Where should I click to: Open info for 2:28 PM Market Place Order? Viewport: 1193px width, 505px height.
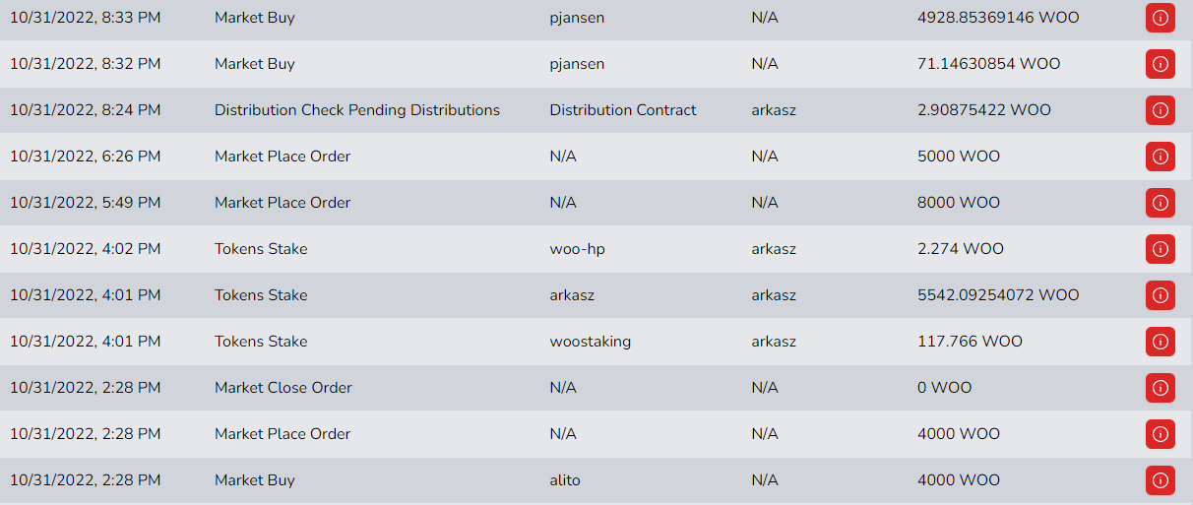[x=1160, y=434]
